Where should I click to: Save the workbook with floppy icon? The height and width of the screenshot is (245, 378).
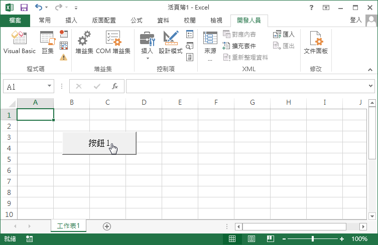pos(24,8)
